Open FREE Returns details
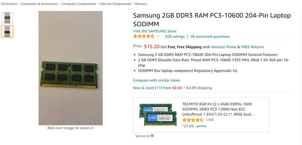The height and width of the screenshot is (145, 302). tap(252, 47)
